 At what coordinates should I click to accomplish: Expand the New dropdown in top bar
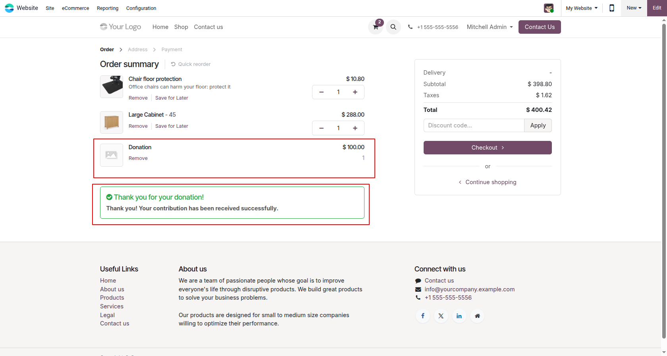634,8
